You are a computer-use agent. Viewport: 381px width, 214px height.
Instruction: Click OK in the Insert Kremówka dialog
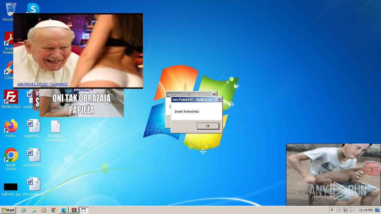click(x=208, y=126)
